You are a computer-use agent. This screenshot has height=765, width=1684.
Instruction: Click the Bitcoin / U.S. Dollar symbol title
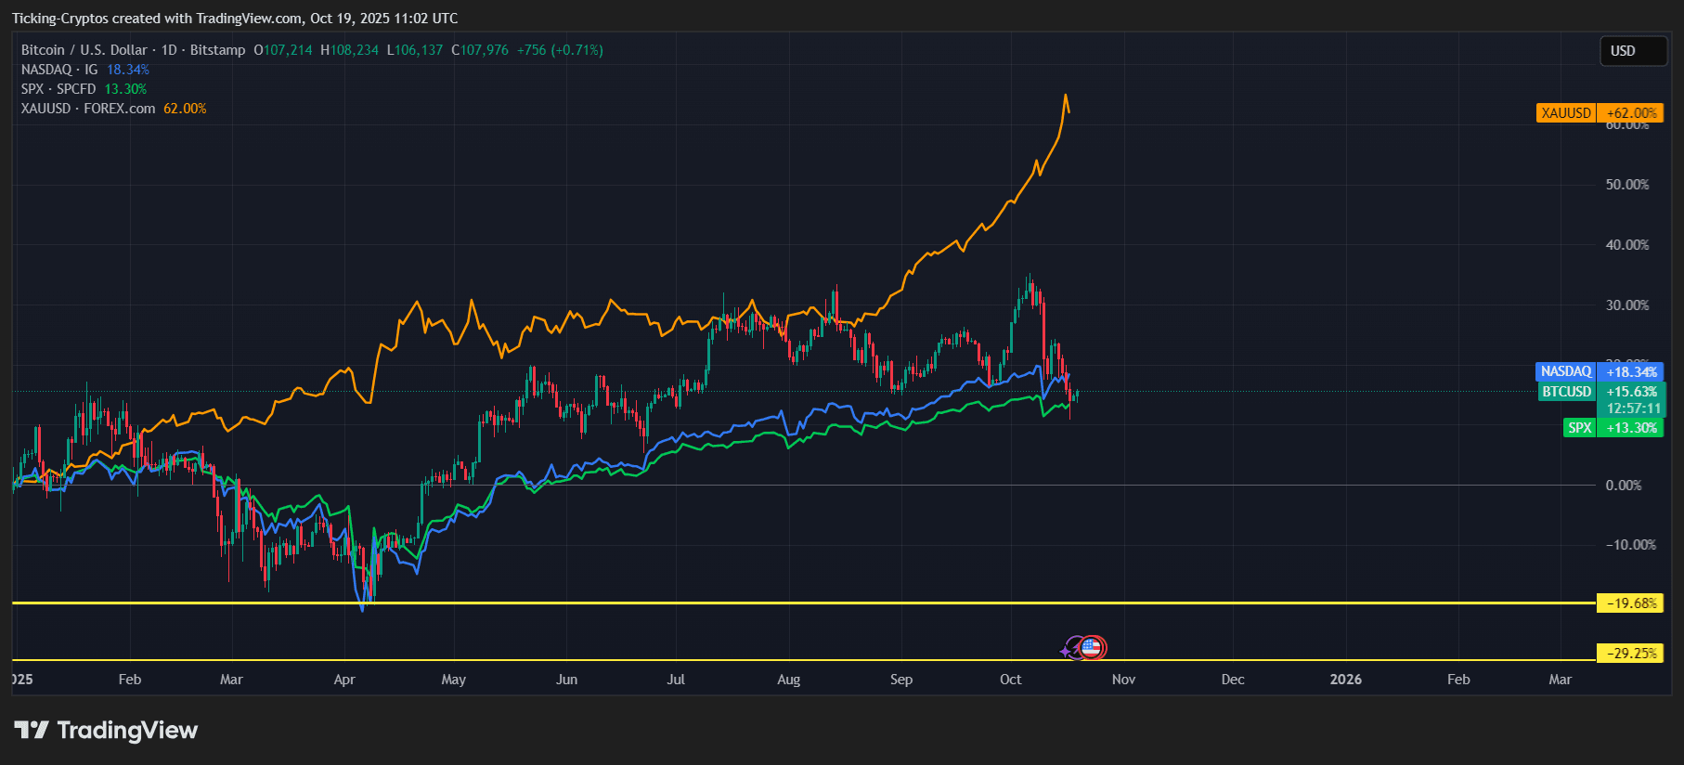click(x=84, y=50)
